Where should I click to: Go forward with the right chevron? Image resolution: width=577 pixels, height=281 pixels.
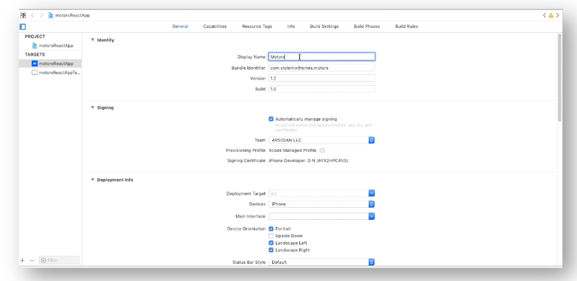click(x=41, y=15)
